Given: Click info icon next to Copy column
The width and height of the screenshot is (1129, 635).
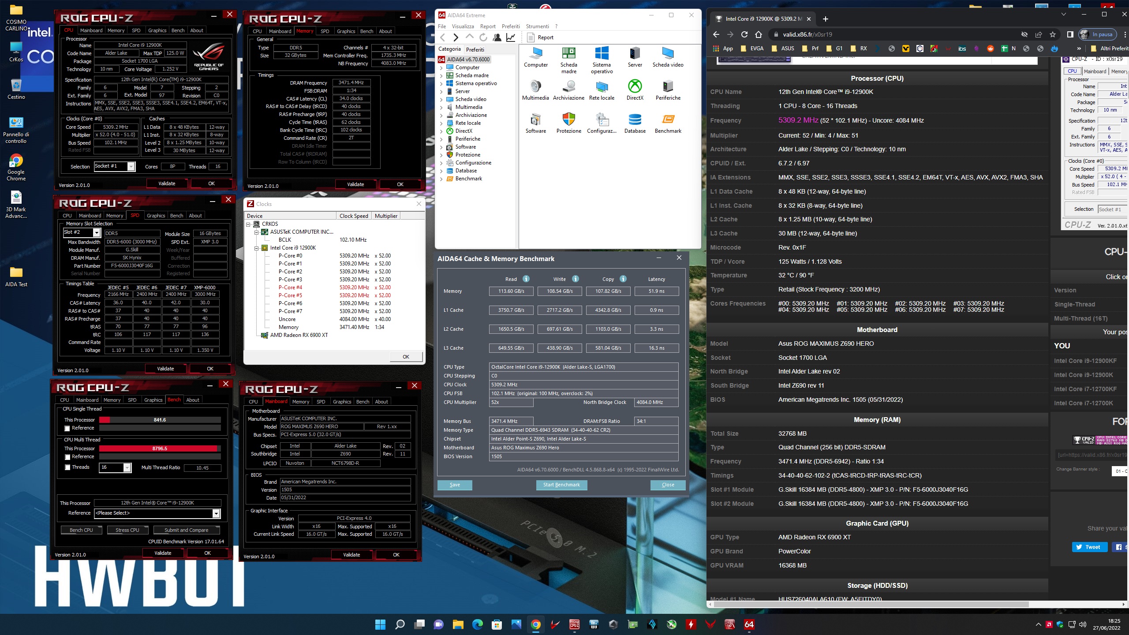Looking at the screenshot, I should [623, 279].
